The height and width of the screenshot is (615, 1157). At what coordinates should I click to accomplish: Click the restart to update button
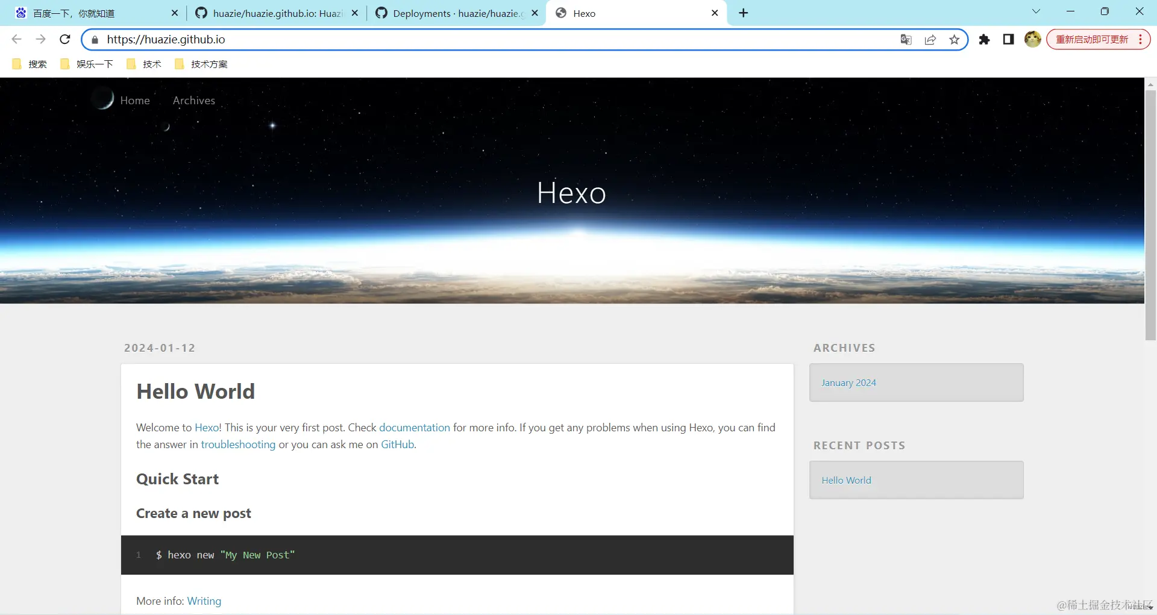tap(1092, 40)
